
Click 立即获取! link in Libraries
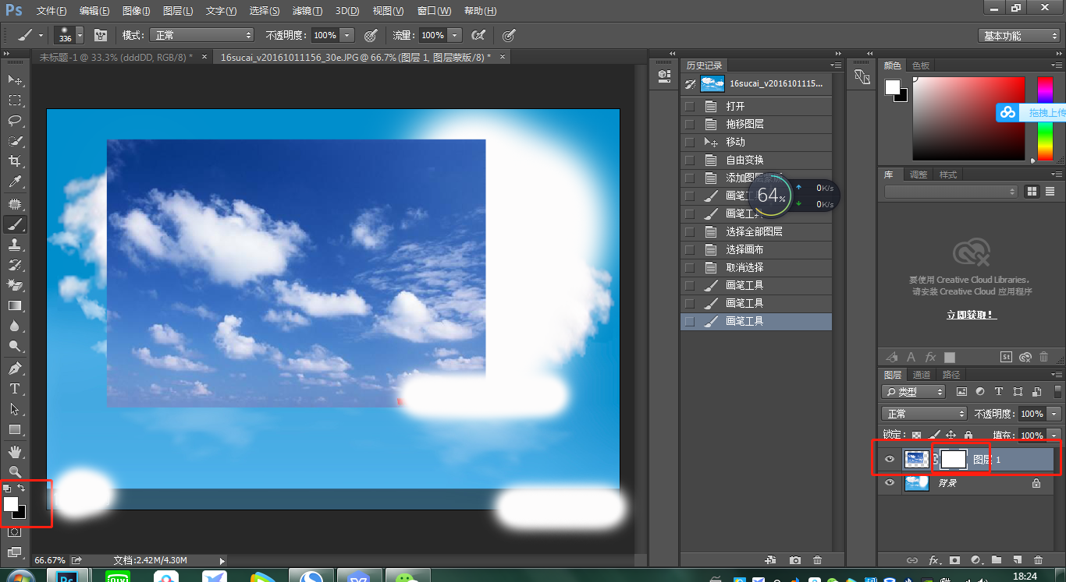(x=972, y=315)
